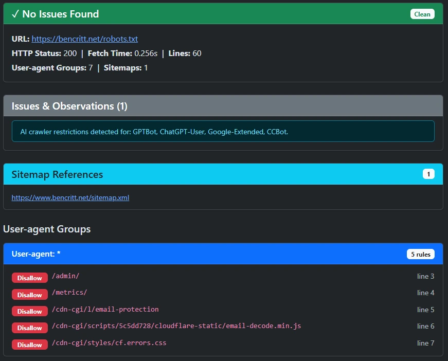Click the 5 rules badge
Image resolution: width=448 pixels, height=361 pixels.
point(420,254)
